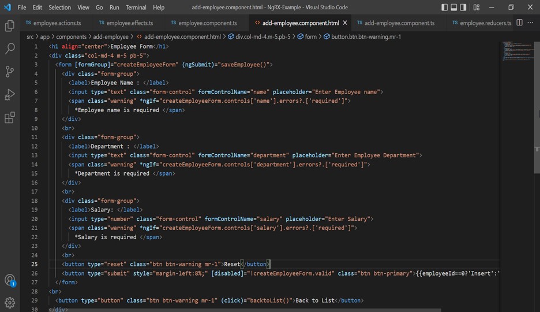The height and width of the screenshot is (312, 540).
Task: Open the Source Control view
Action: pos(10,72)
